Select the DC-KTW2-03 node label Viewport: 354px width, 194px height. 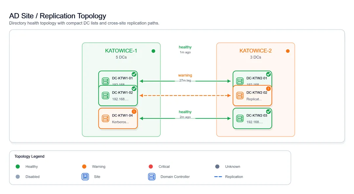click(x=257, y=115)
